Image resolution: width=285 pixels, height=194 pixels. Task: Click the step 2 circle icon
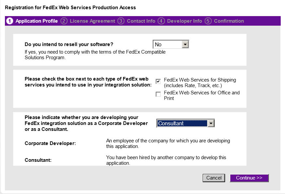(x=64, y=21)
